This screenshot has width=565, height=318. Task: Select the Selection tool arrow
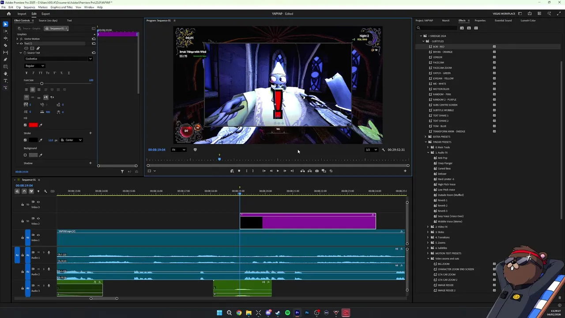5,24
